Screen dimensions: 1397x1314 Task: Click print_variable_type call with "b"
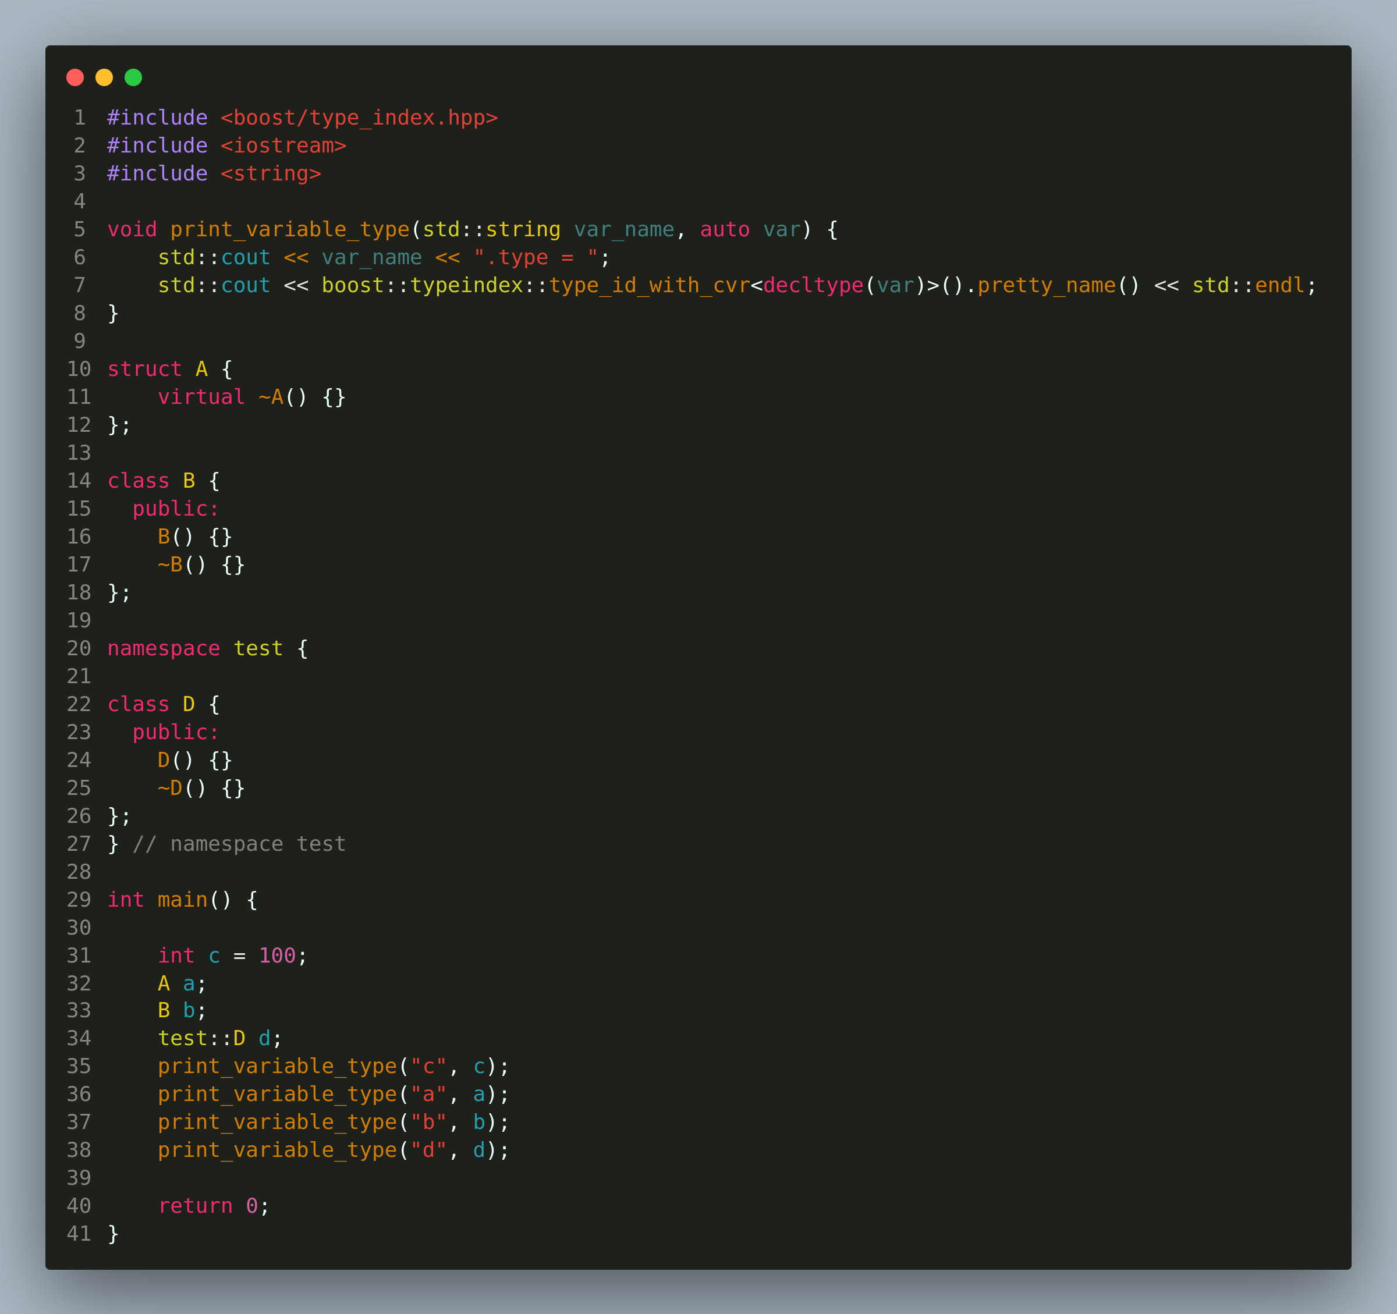point(334,1122)
